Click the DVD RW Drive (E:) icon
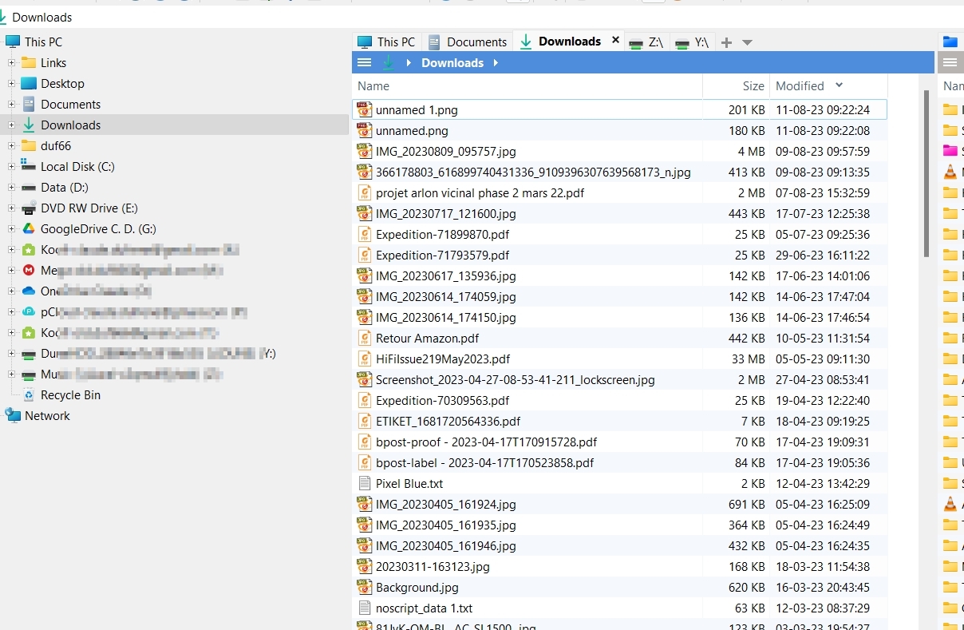This screenshot has height=630, width=964. tap(29, 208)
